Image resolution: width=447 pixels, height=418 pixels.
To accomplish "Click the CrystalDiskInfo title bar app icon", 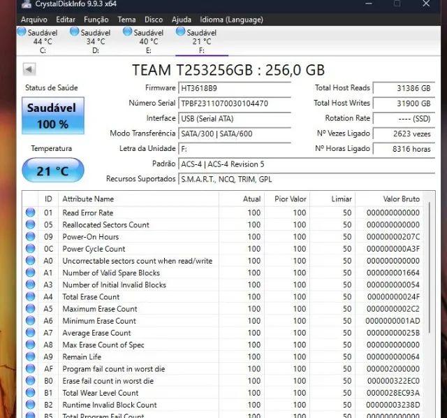I will (27, 4).
